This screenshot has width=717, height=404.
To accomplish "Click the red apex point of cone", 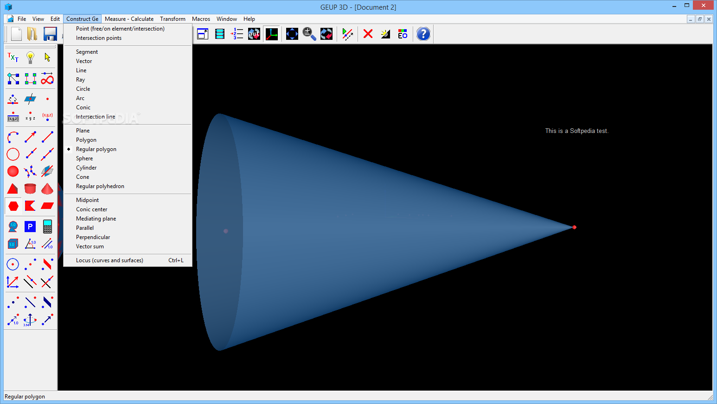I will click(x=574, y=227).
